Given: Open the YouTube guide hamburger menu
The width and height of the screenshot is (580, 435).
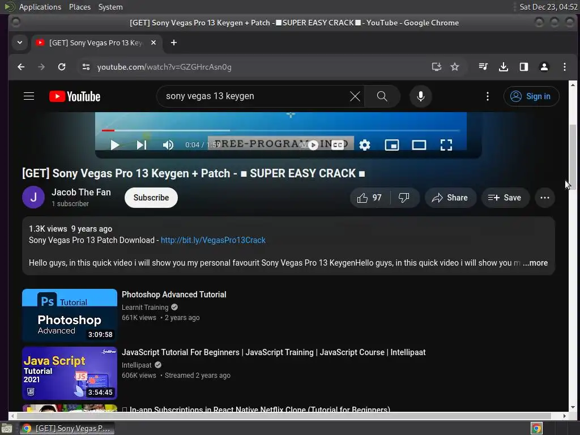Looking at the screenshot, I should 29,96.
